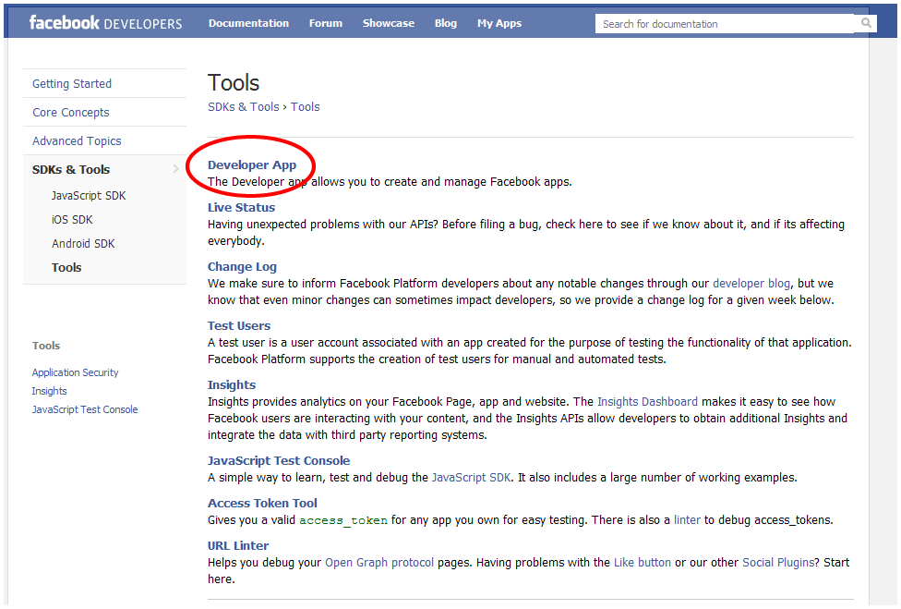The height and width of the screenshot is (609, 901).
Task: Open the Showcase navigation item
Action: 388,22
